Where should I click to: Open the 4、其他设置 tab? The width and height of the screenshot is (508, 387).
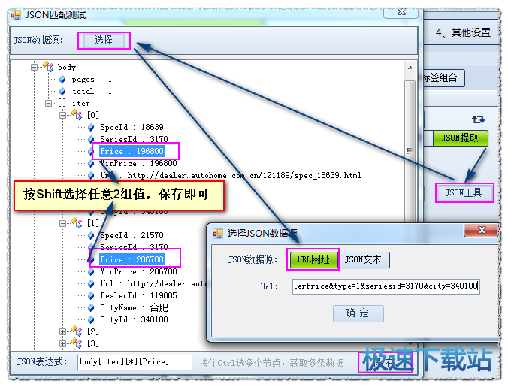coord(463,32)
